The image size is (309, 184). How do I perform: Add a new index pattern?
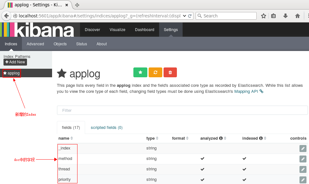click(15, 62)
